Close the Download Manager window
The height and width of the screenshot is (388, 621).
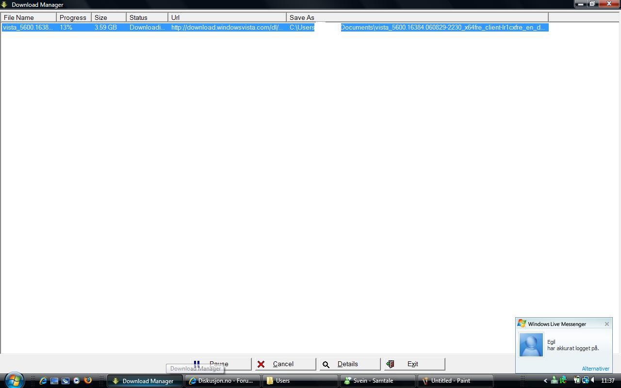tap(609, 4)
